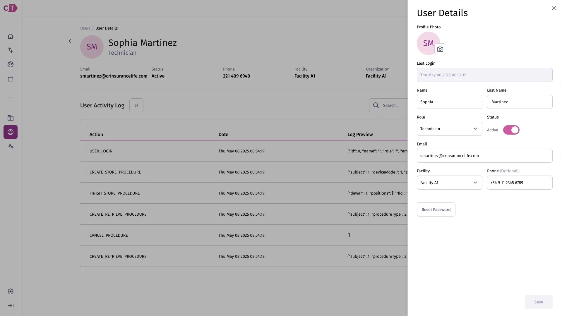Click the Action column header
Screen dimensions: 562x316
(96, 135)
